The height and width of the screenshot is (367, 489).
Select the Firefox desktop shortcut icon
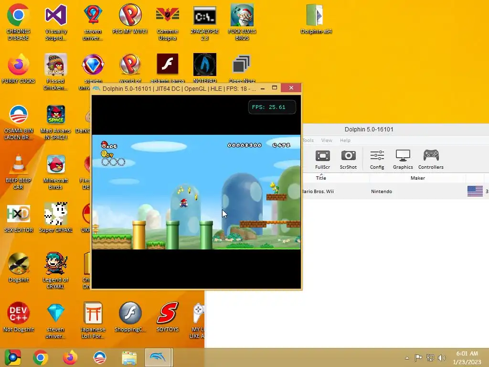(18, 68)
